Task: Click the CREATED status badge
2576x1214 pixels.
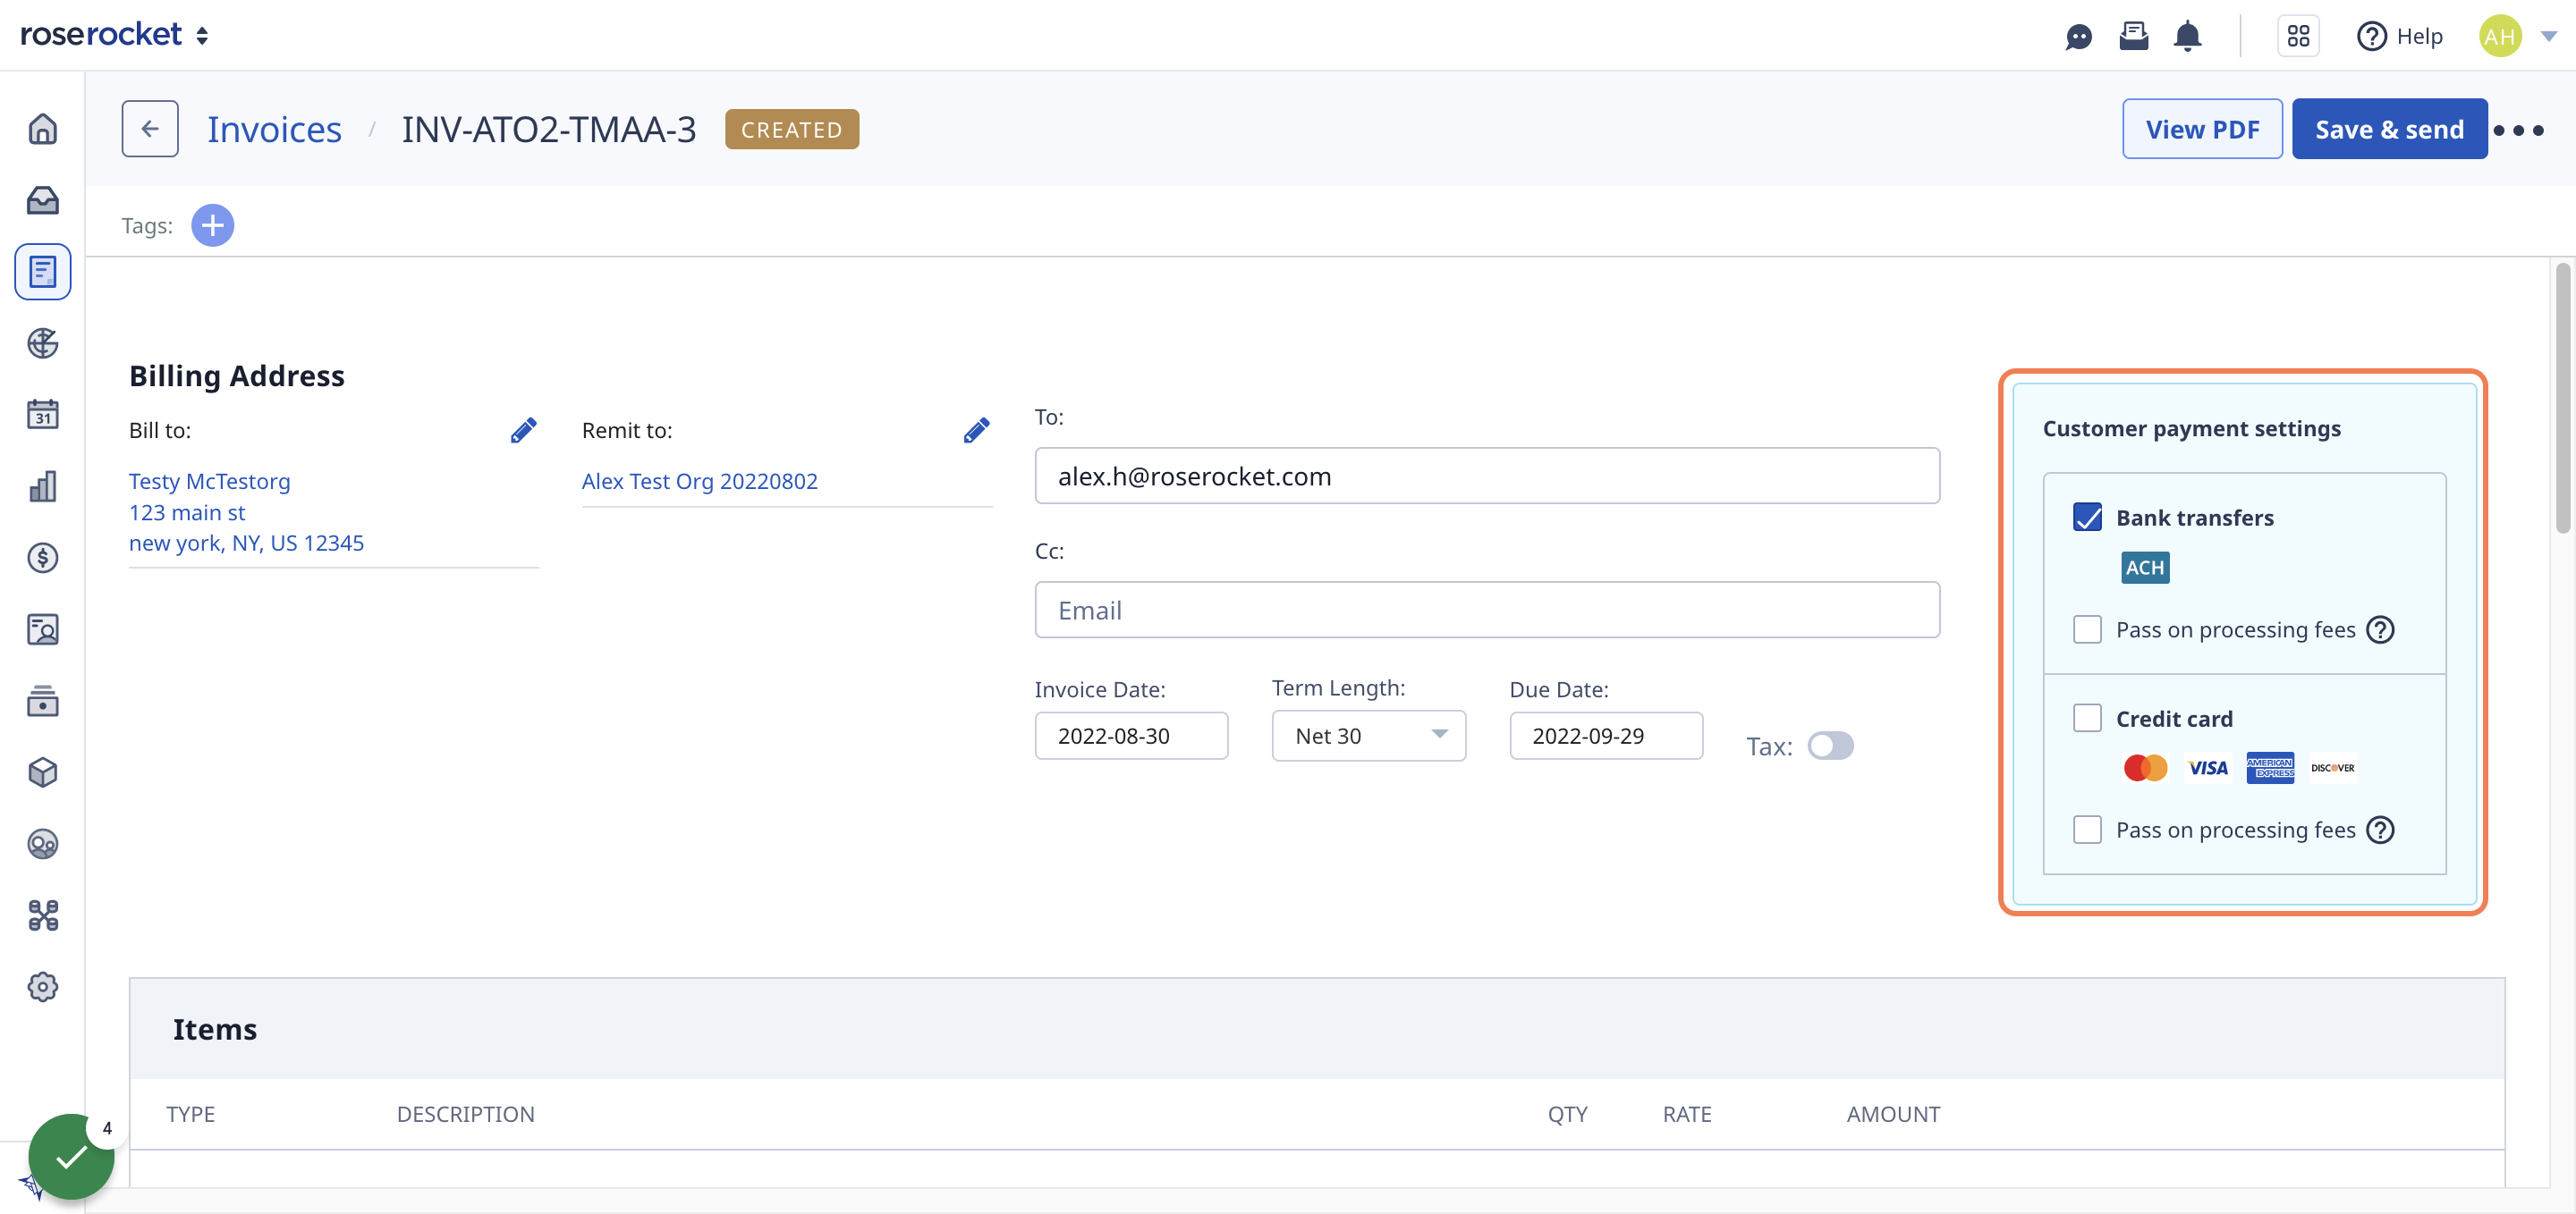Action: pyautogui.click(x=791, y=129)
